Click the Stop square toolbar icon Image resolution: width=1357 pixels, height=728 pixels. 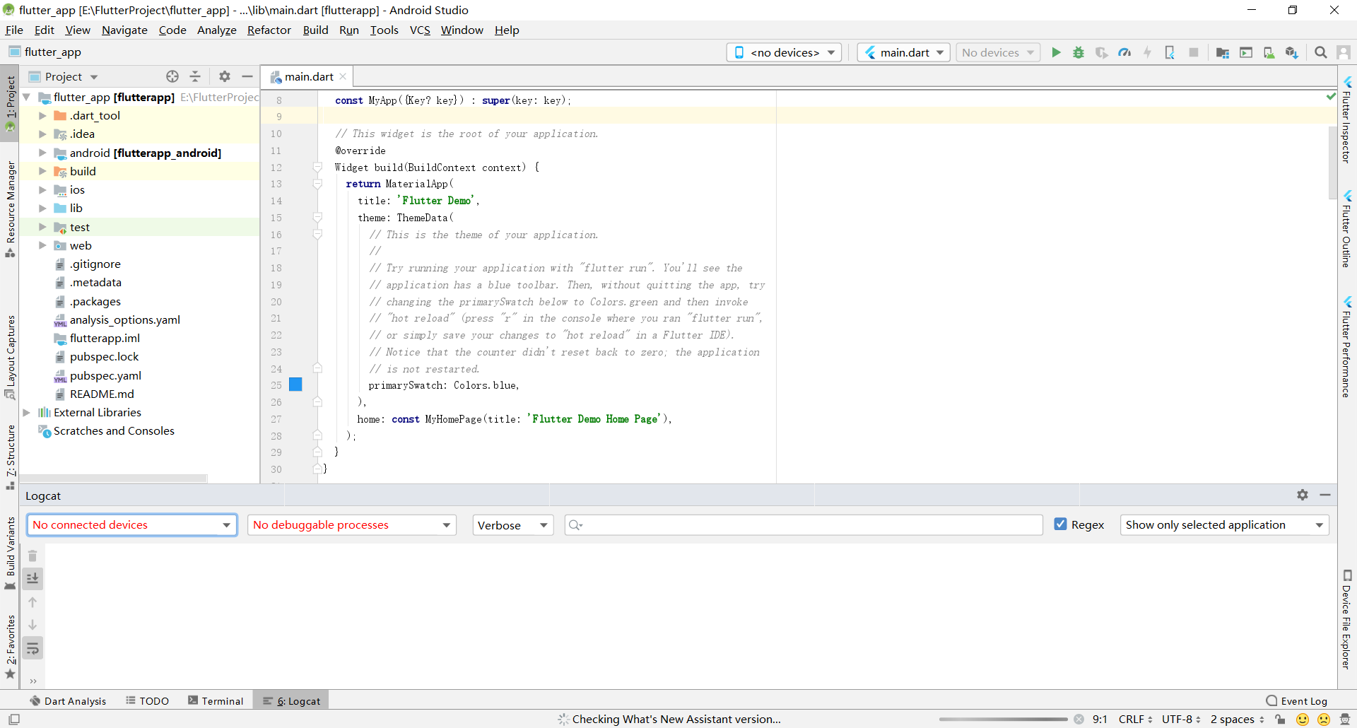pos(1194,52)
